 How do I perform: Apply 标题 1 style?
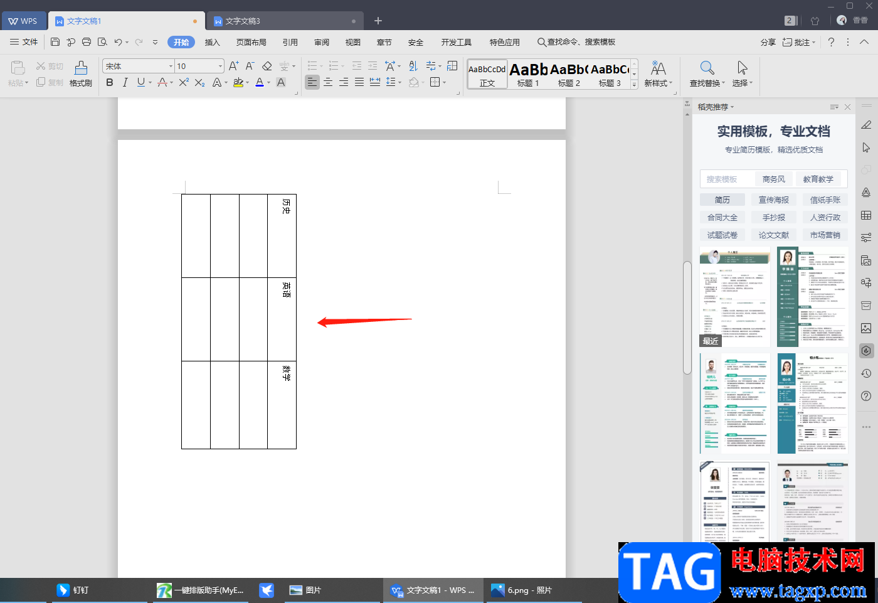528,74
